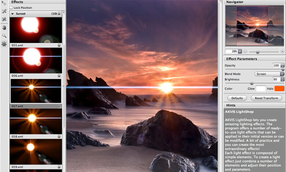Screen dimensions: 286x172
Task: Click the Opacity slider handle
Action: 283,70
